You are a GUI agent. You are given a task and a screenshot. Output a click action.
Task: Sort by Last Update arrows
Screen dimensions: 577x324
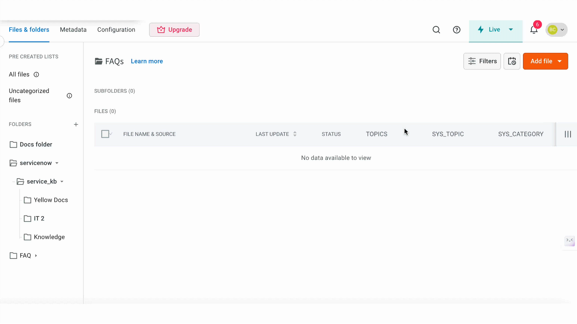point(295,134)
